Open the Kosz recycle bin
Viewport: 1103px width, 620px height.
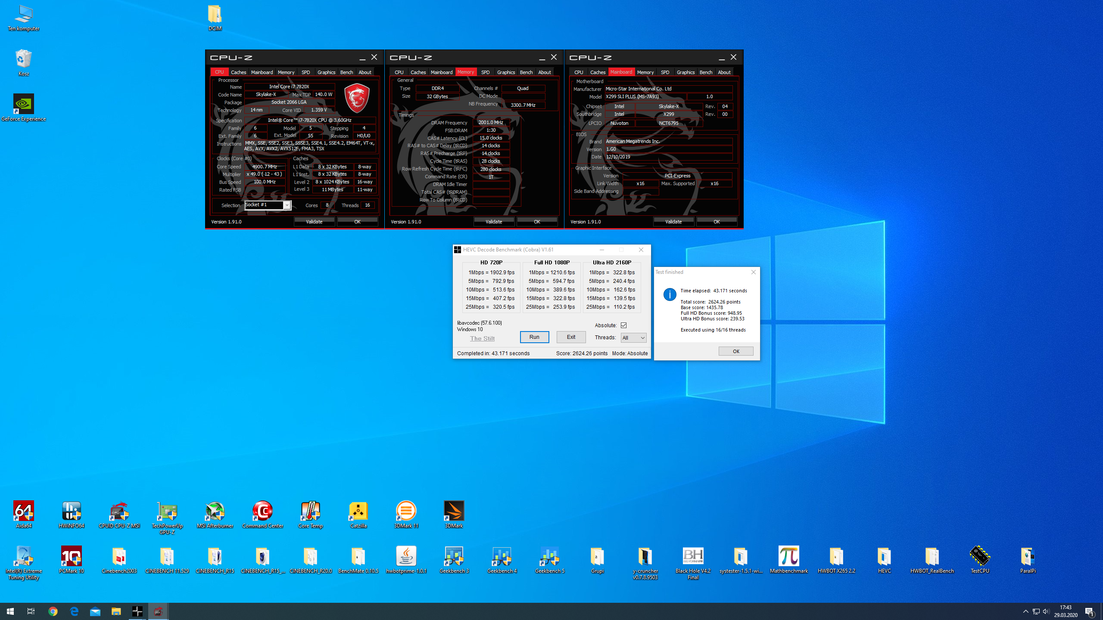coord(24,62)
